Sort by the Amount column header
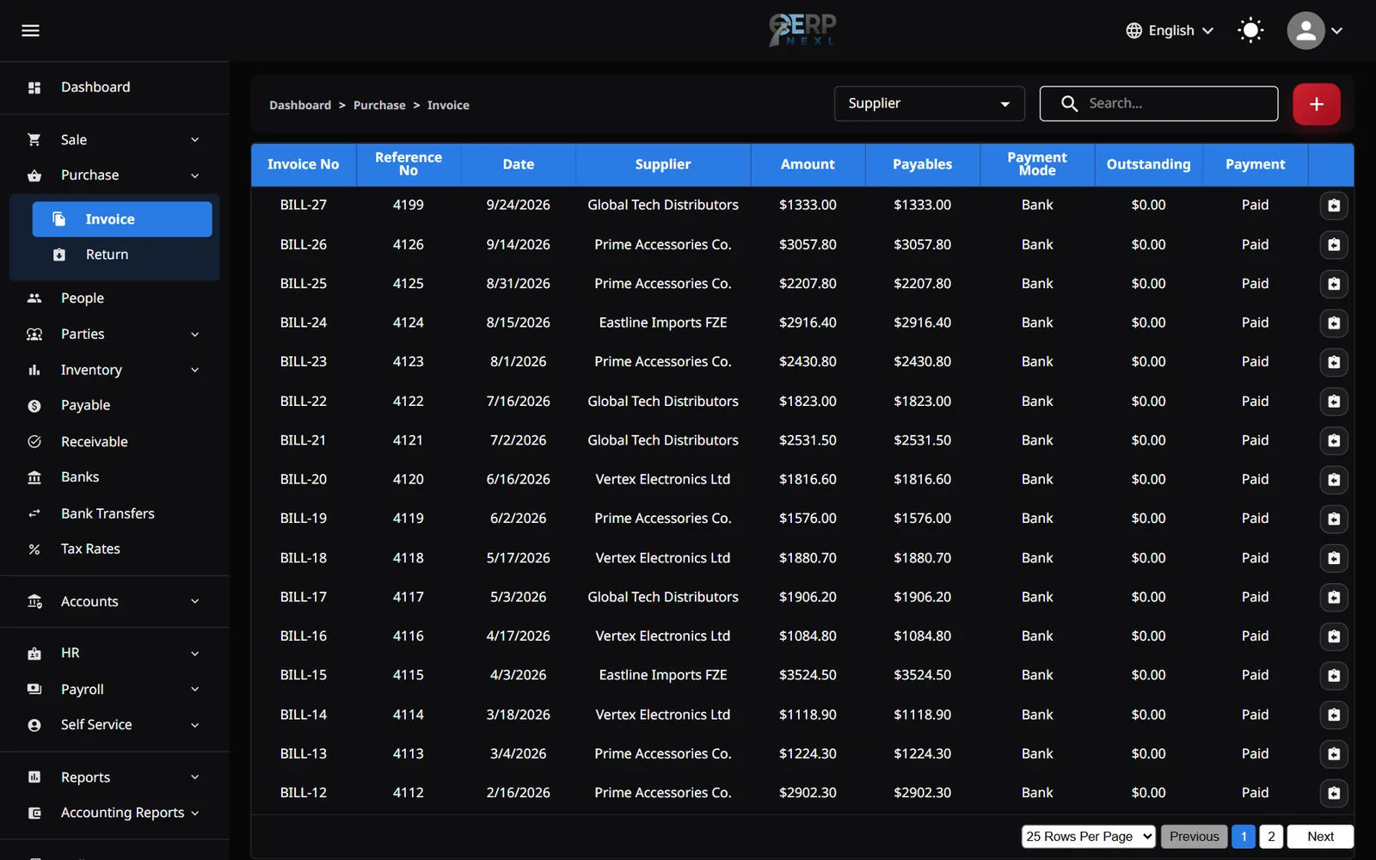Screen dimensions: 1376x860 pos(808,164)
